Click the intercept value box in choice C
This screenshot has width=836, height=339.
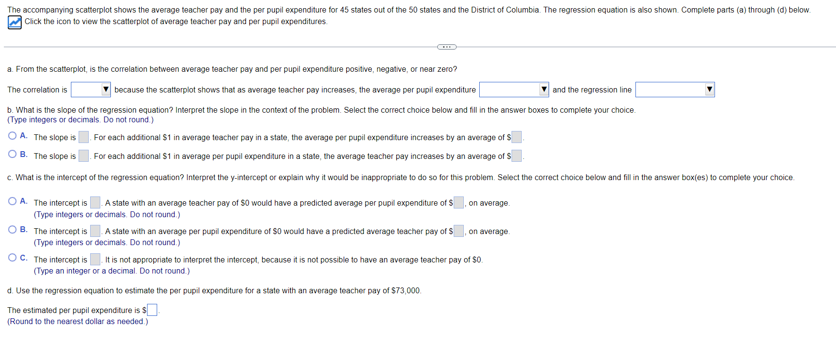(x=95, y=259)
